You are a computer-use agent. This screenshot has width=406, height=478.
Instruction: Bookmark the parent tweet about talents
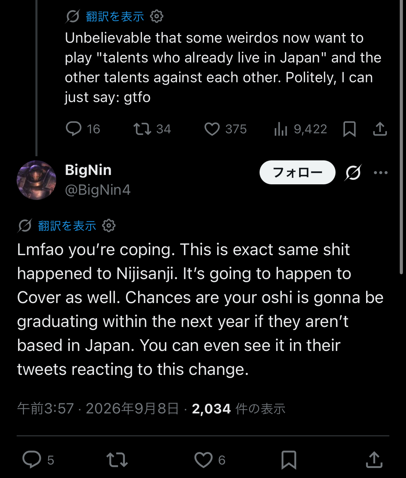(349, 129)
